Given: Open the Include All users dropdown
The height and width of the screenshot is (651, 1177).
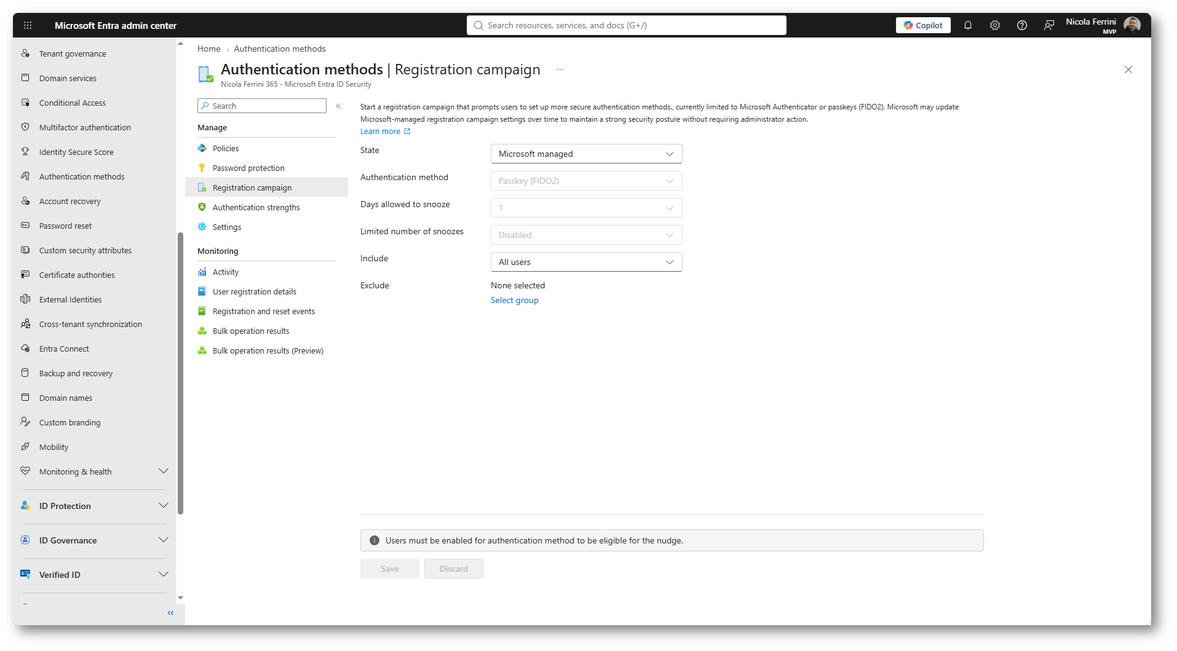Looking at the screenshot, I should tap(586, 262).
